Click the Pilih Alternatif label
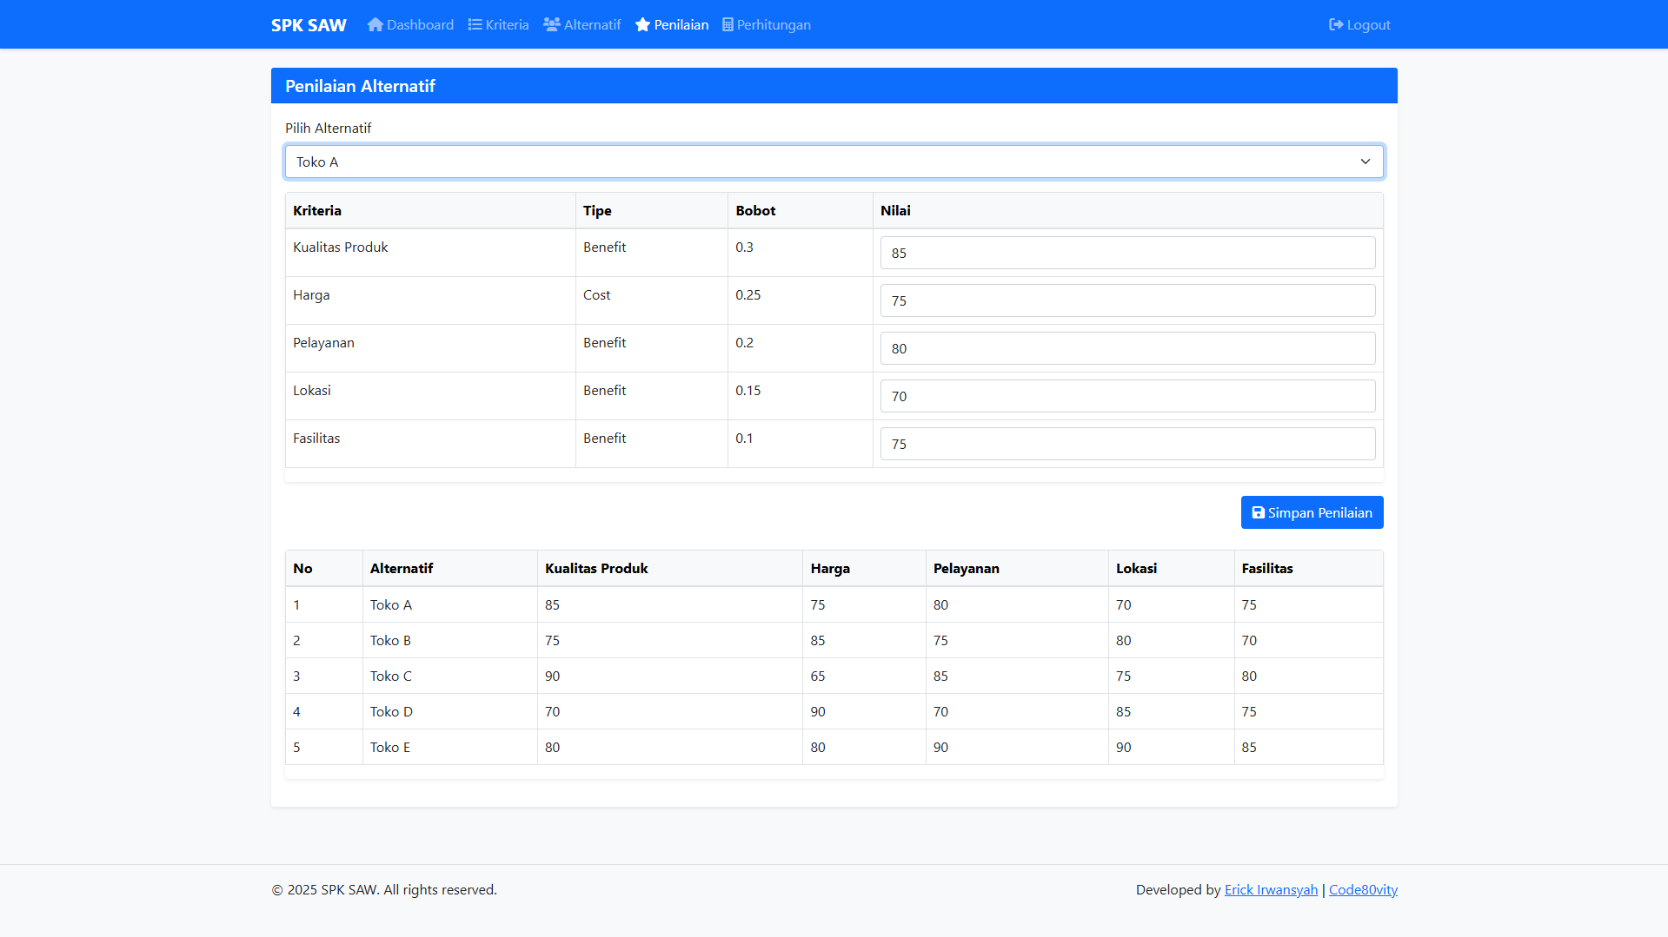Image resolution: width=1668 pixels, height=937 pixels. (x=328, y=128)
